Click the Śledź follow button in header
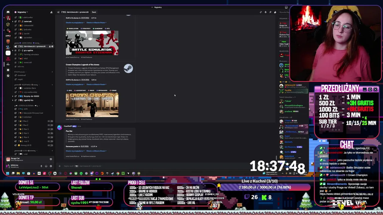 point(94,12)
